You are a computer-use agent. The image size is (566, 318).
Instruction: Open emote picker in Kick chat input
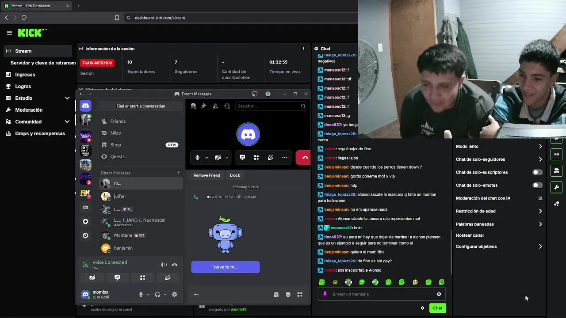439,294
